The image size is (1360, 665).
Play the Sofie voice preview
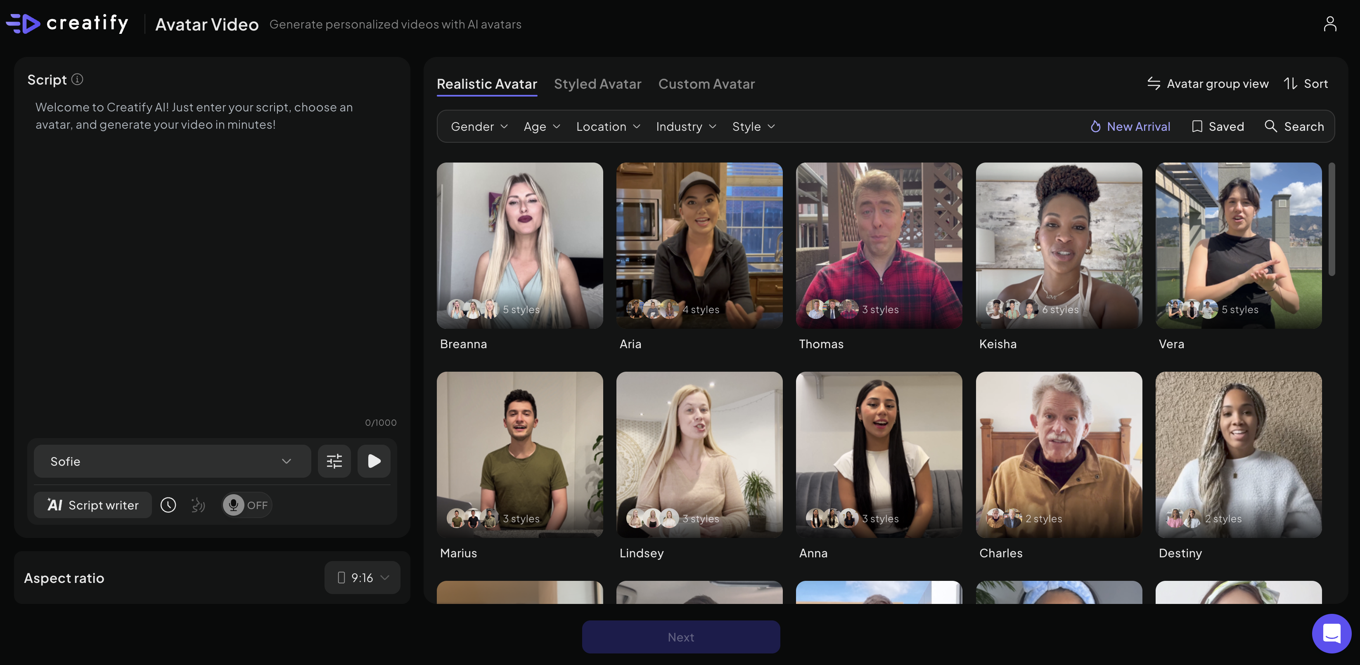point(374,462)
